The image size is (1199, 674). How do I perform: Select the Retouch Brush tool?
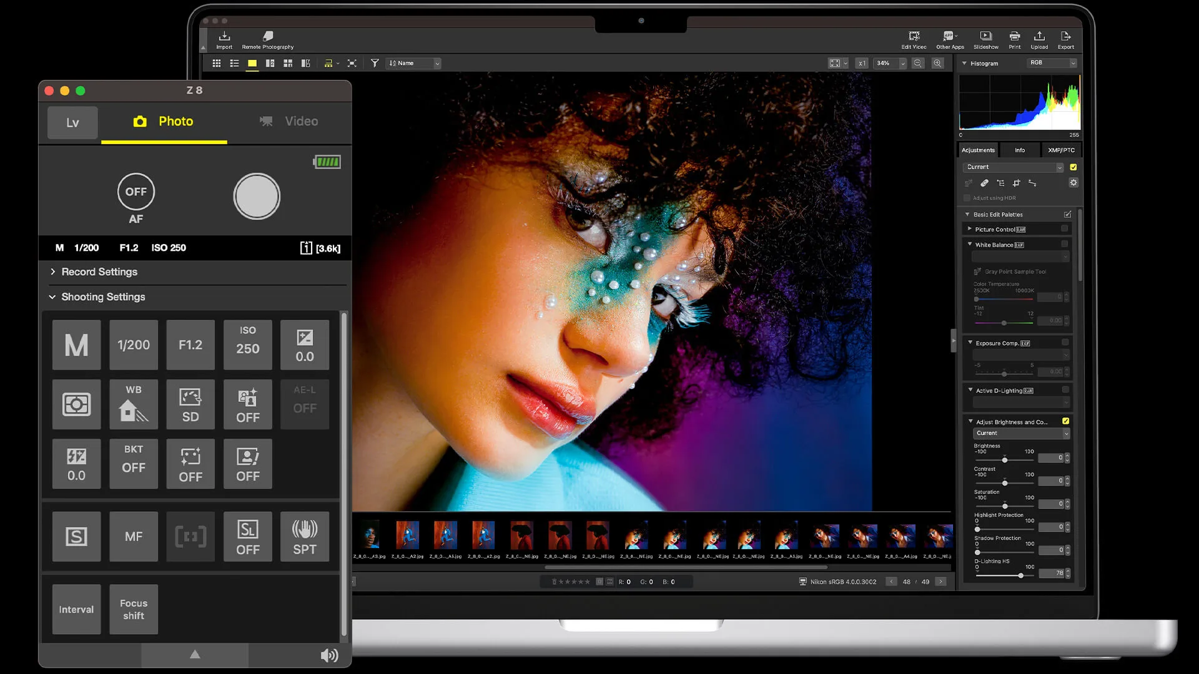coord(985,183)
